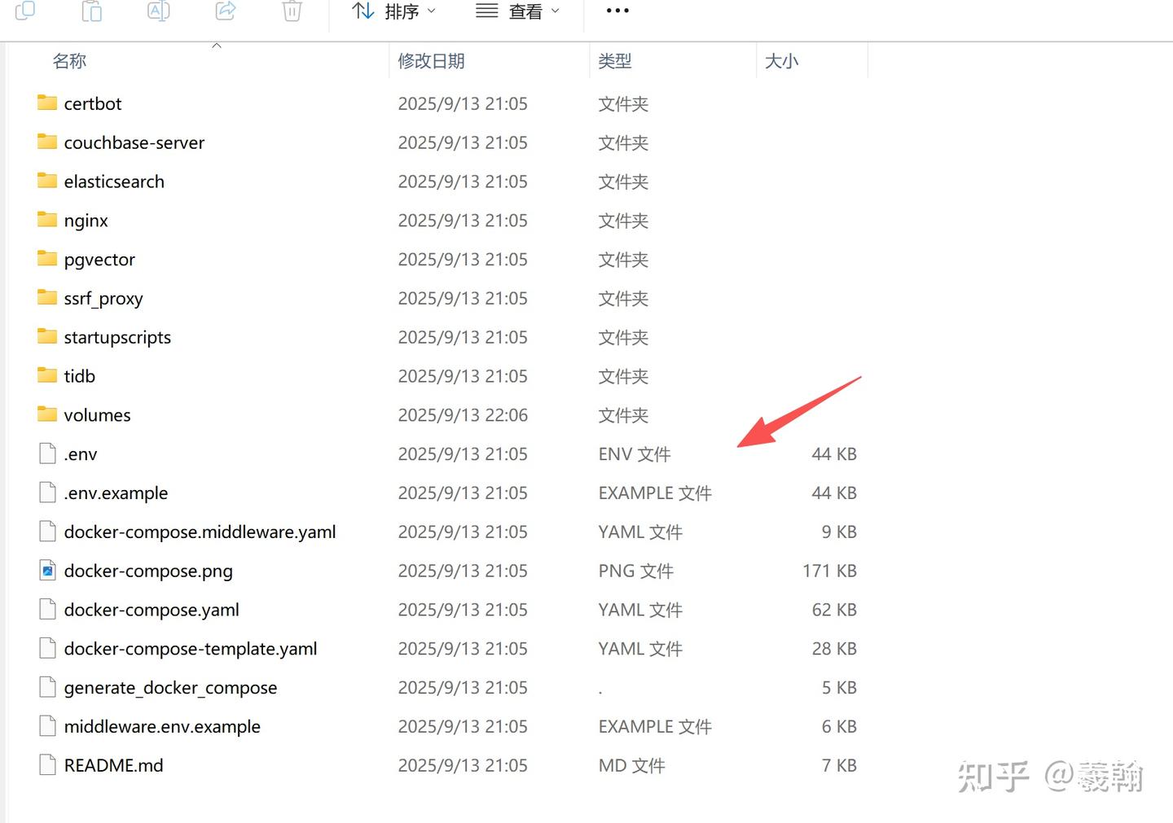
Task: Click the MD 文件 type cell
Action: [x=631, y=765]
